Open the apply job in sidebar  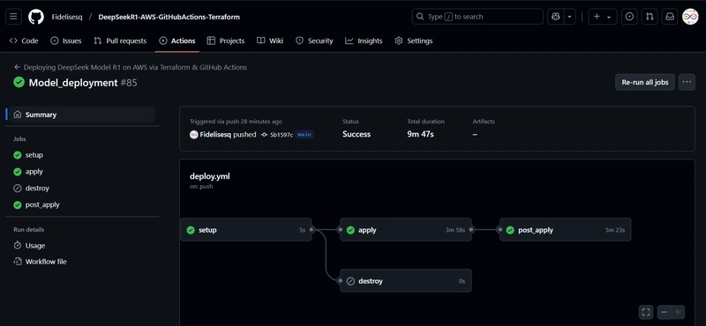(34, 172)
